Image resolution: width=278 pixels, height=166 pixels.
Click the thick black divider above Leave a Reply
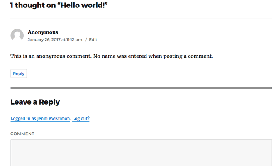click(x=141, y=88)
